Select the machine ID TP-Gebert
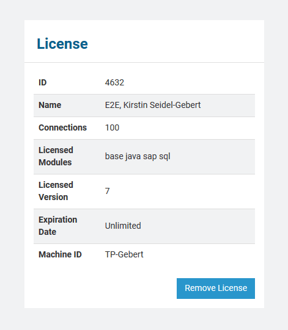 click(124, 254)
